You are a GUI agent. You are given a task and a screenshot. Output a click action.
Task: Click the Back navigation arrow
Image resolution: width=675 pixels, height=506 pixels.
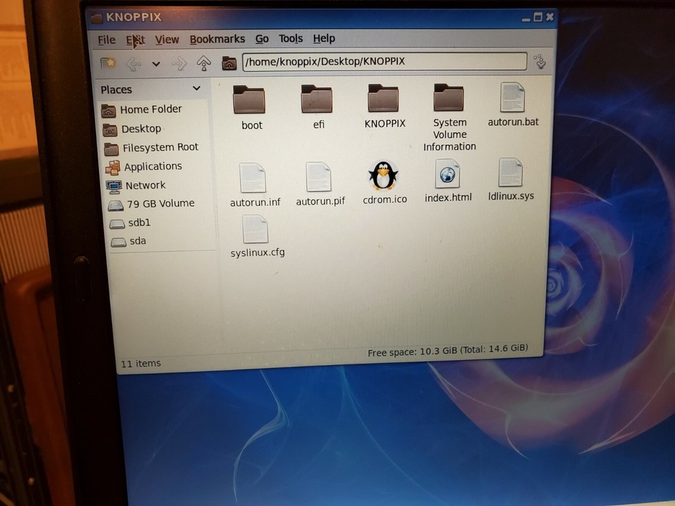pyautogui.click(x=134, y=63)
